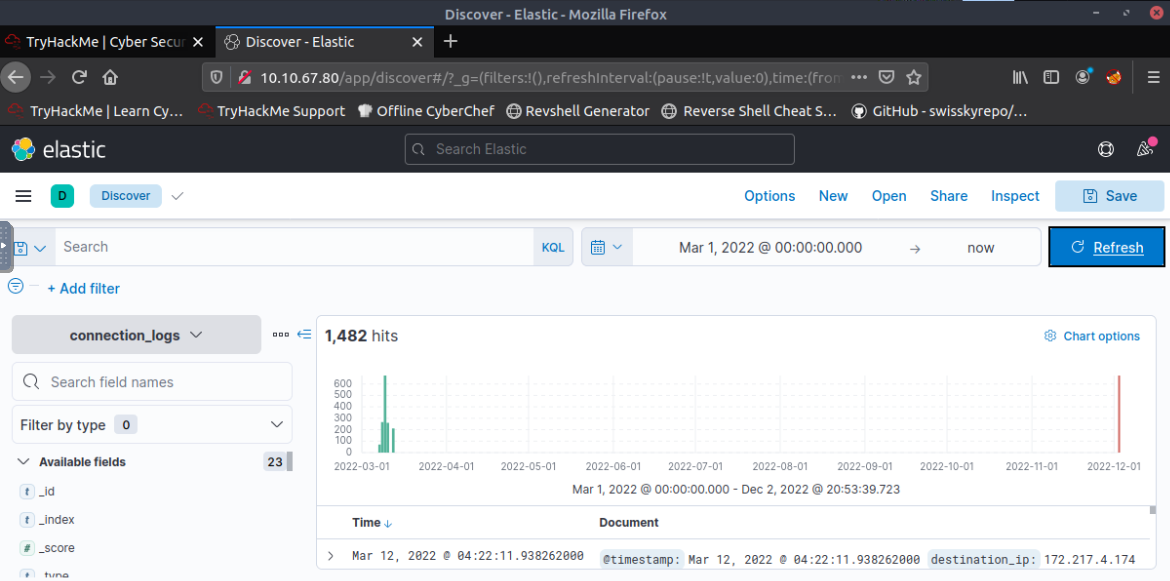Open page actions three-dot menu in URL bar
The width and height of the screenshot is (1170, 581).
859,77
